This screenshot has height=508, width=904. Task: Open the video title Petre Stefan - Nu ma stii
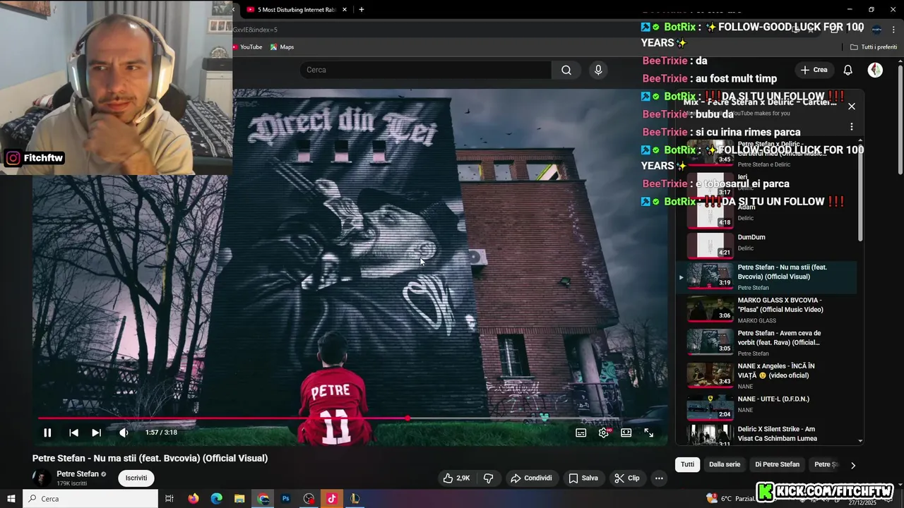(150, 458)
